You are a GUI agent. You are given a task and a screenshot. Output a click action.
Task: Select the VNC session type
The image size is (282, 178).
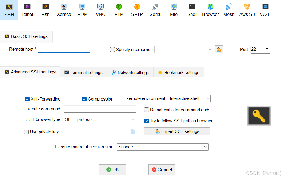click(101, 10)
